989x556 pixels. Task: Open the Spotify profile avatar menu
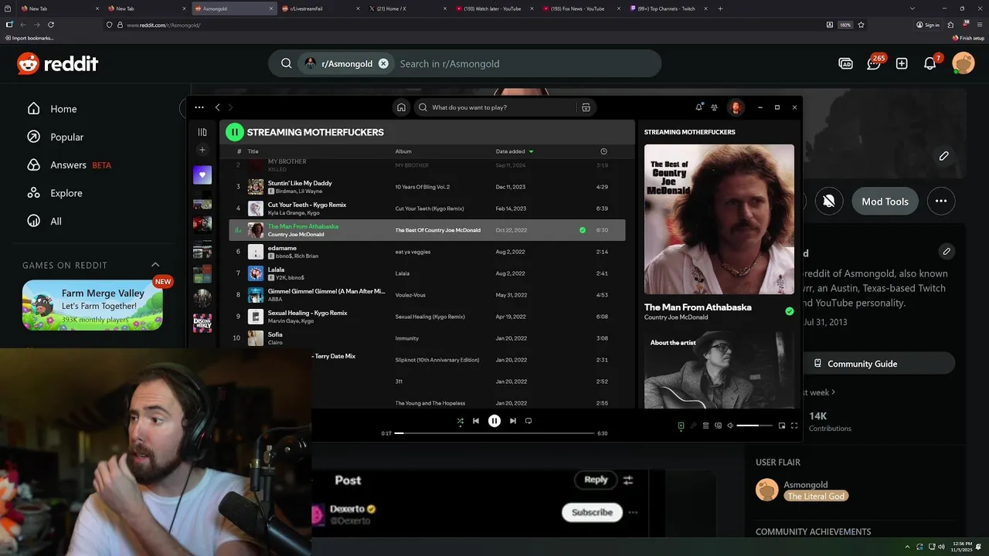[736, 107]
